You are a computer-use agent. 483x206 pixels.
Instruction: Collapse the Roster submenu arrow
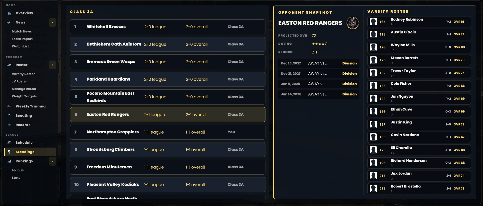pyautogui.click(x=52, y=65)
